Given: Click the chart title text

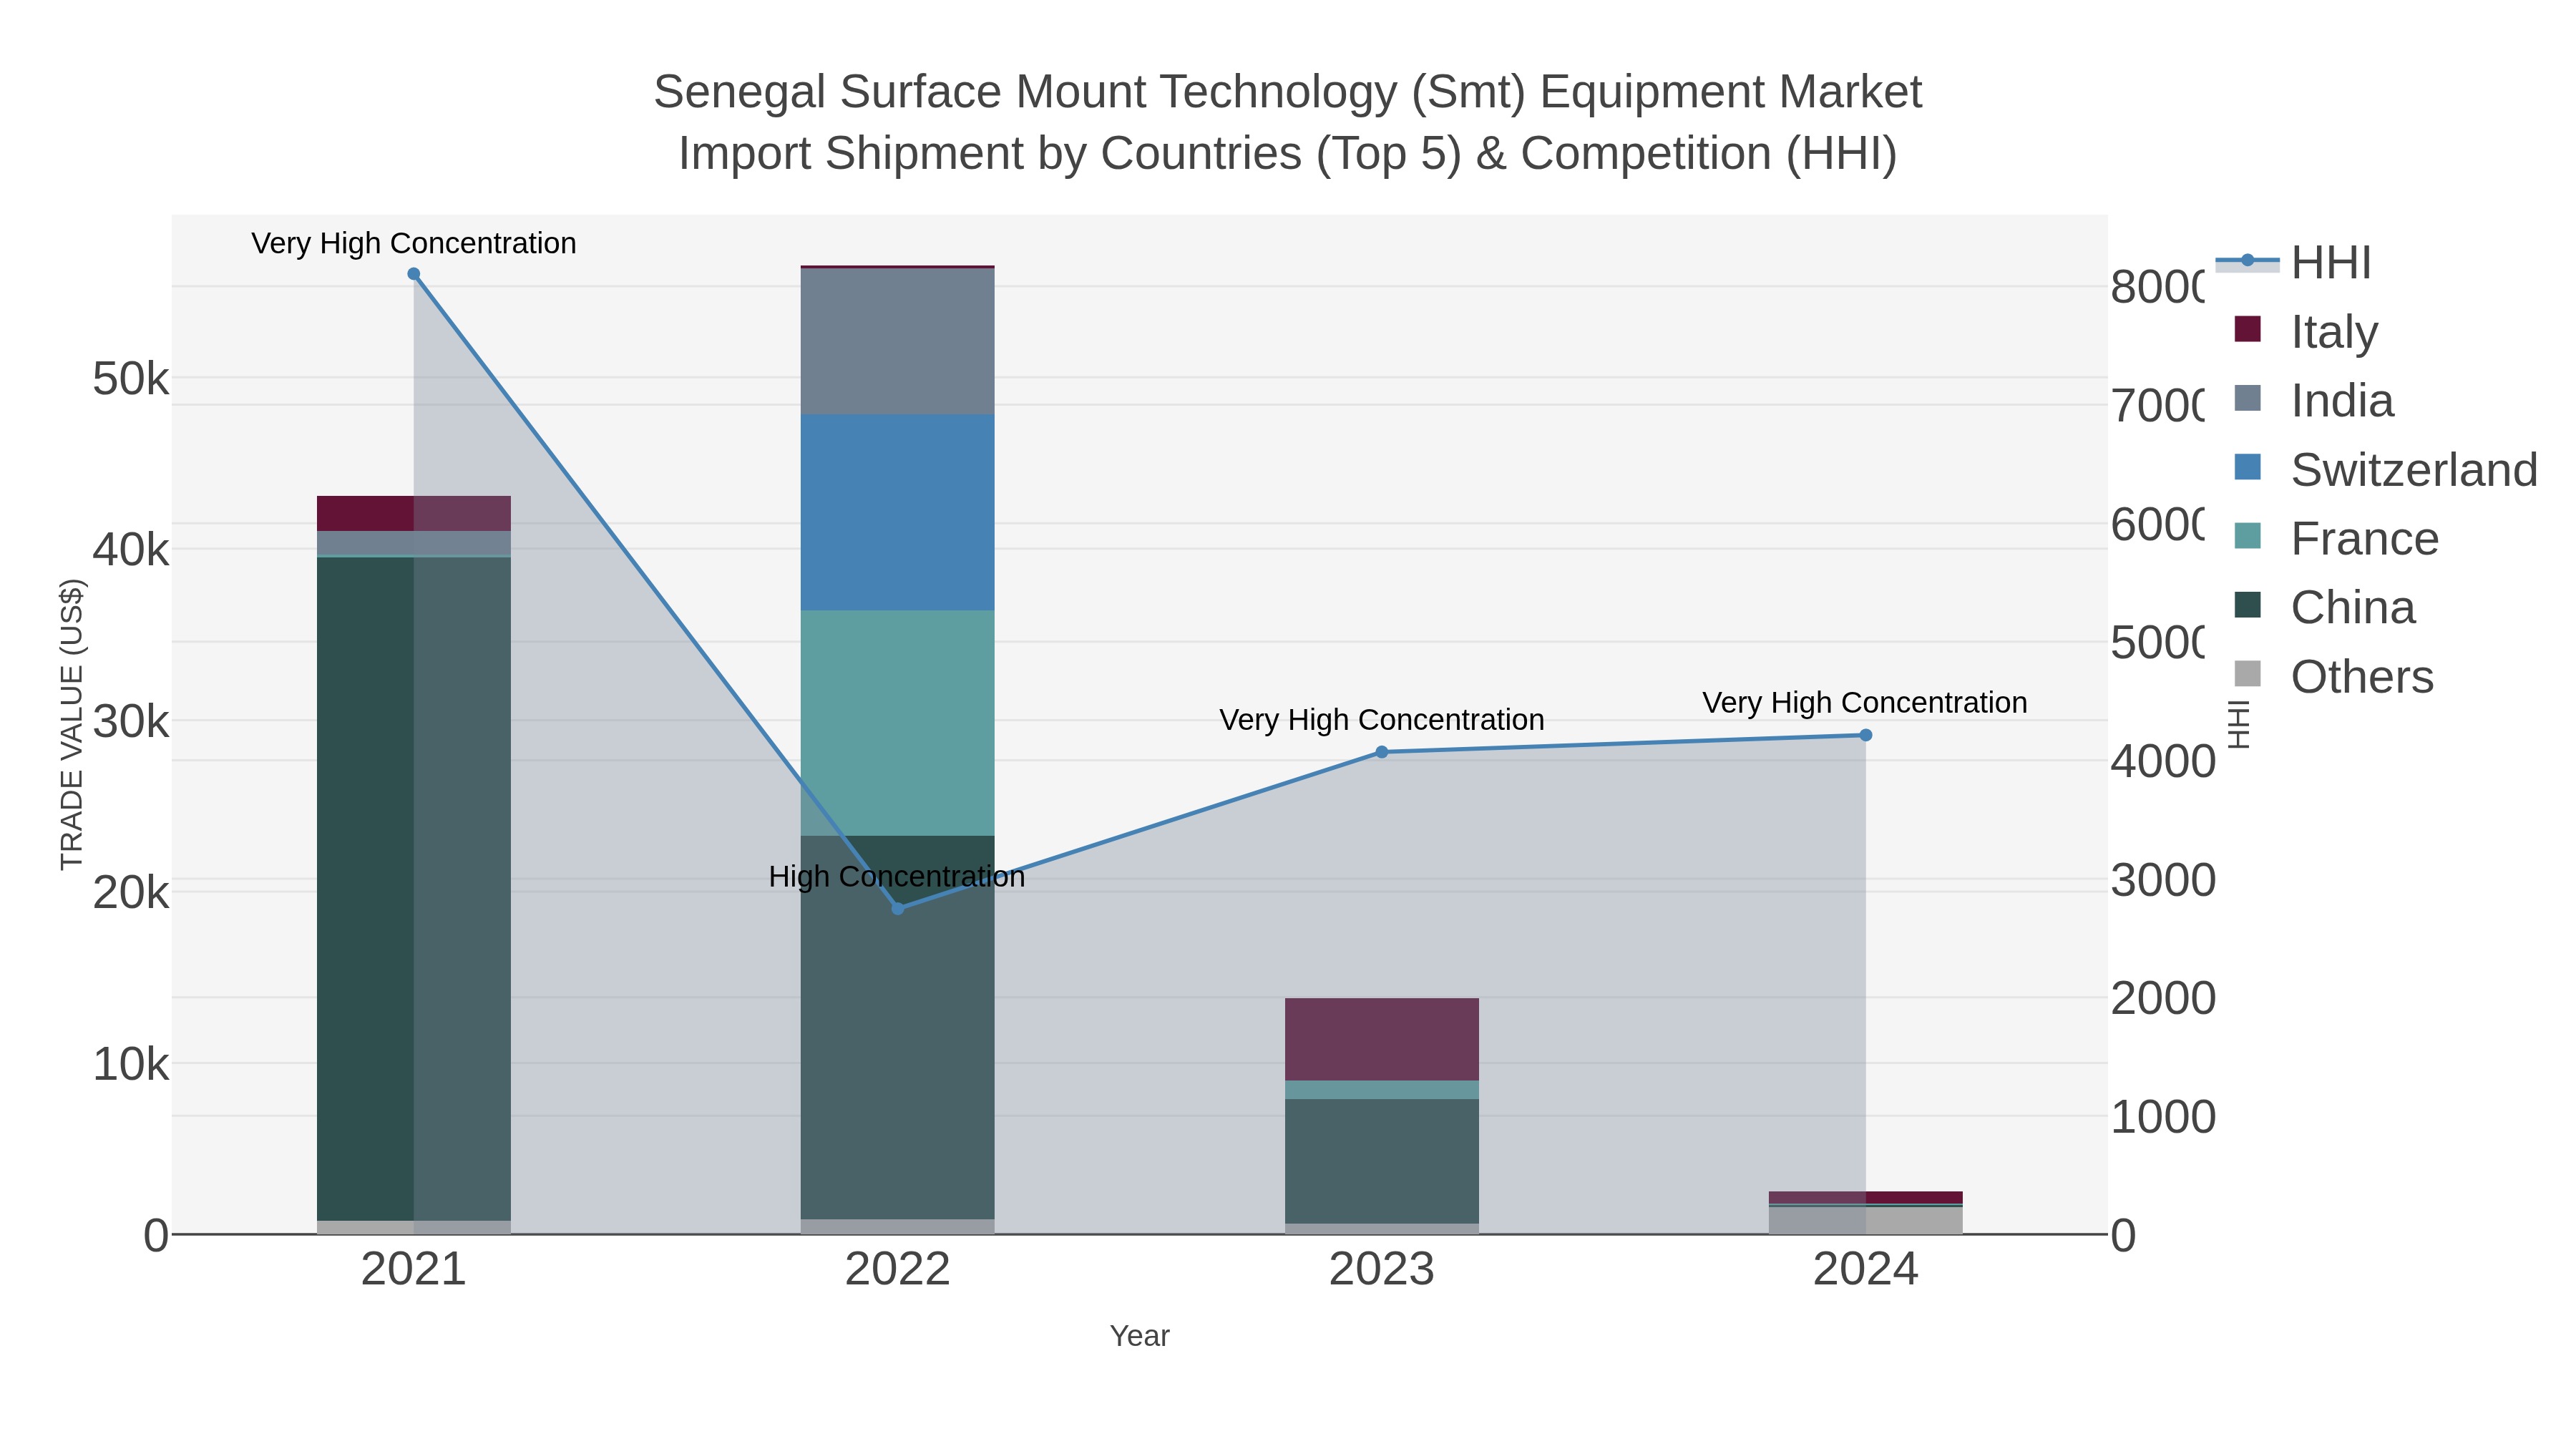Looking at the screenshot, I should coord(1288,122).
